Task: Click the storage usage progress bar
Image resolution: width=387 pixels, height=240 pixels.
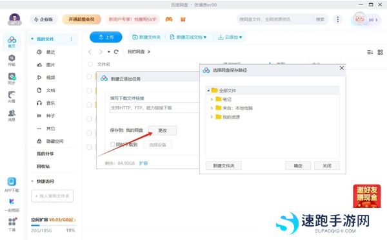Action: point(54,225)
